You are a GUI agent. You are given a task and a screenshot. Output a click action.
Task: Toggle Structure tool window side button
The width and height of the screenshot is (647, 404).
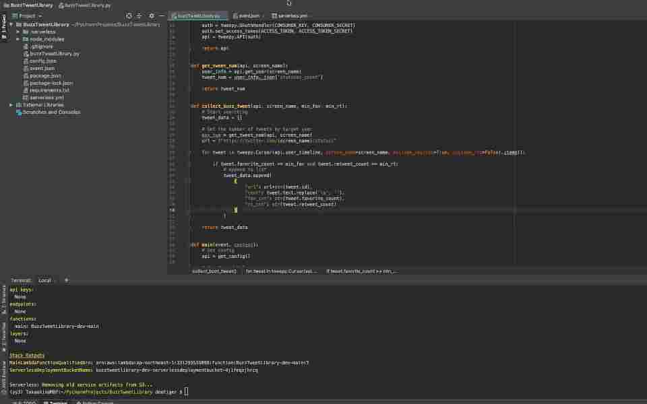[x=4, y=299]
